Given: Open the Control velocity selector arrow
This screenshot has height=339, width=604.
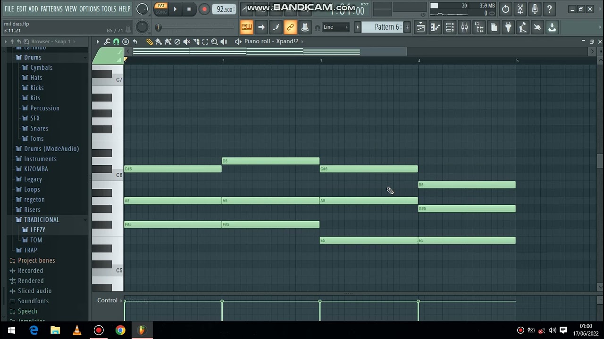Looking at the screenshot, I should point(122,300).
